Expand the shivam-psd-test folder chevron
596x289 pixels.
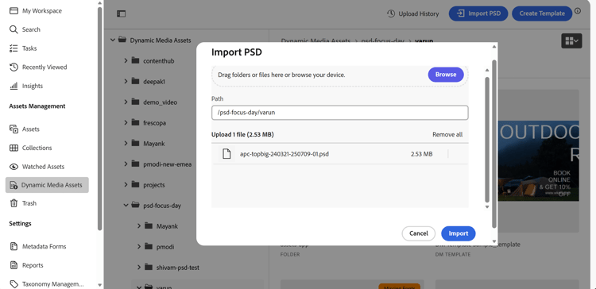tap(139, 268)
